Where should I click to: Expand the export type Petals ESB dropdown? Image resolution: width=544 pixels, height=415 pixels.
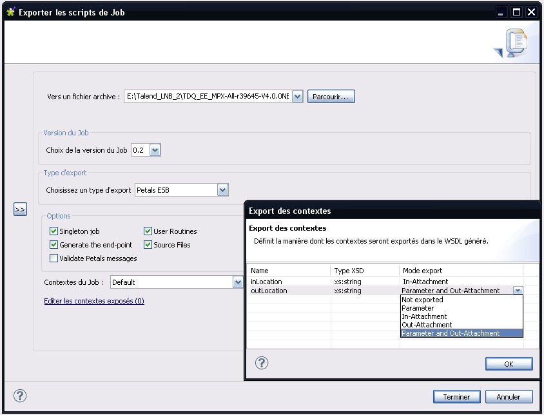coord(222,190)
